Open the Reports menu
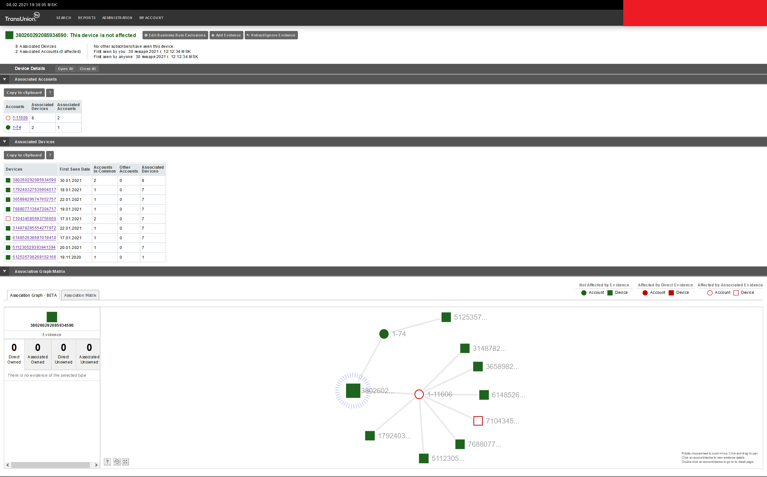767x477 pixels. click(x=87, y=18)
